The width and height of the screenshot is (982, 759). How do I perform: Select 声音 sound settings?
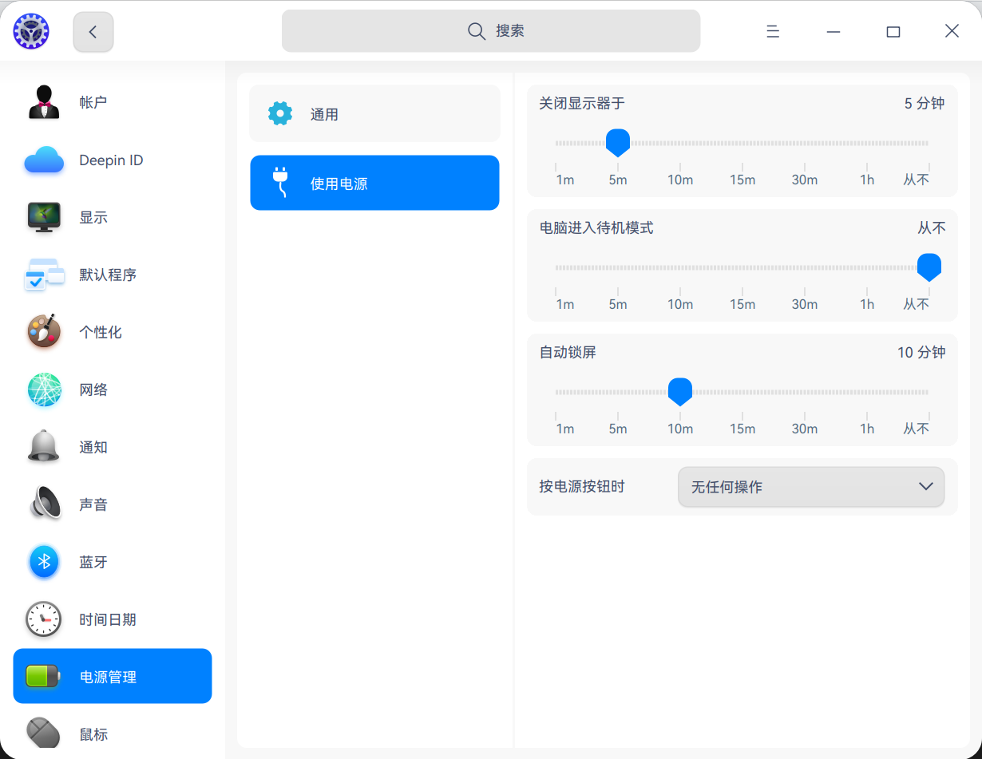(x=44, y=504)
